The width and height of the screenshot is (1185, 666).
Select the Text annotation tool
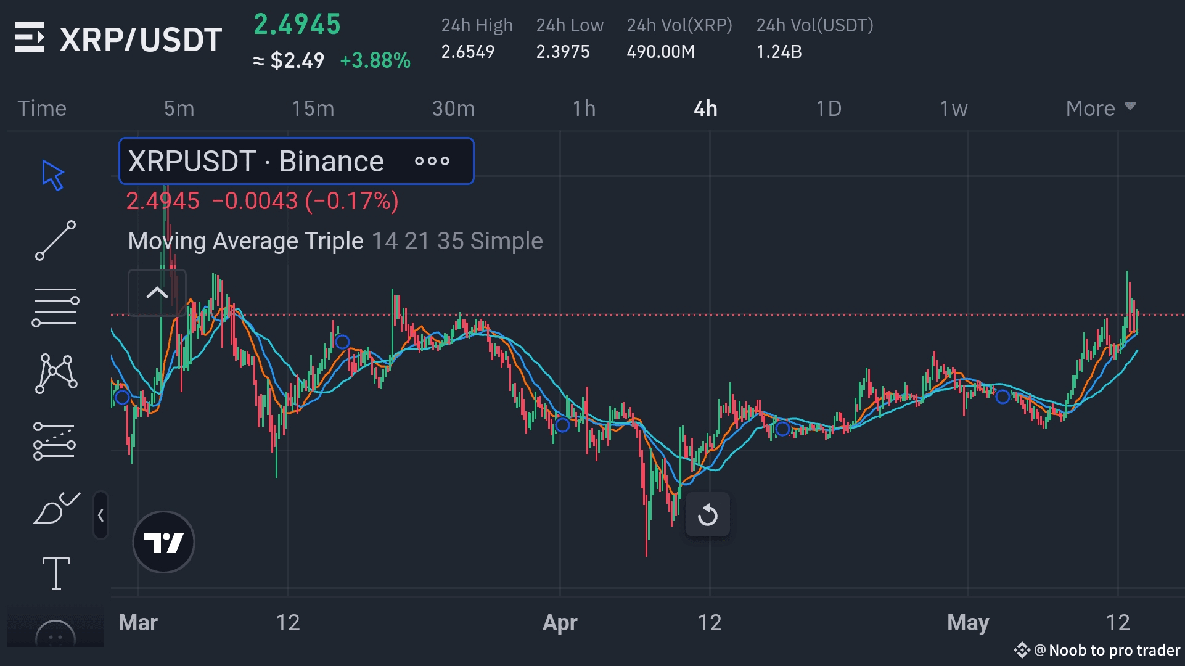[54, 572]
